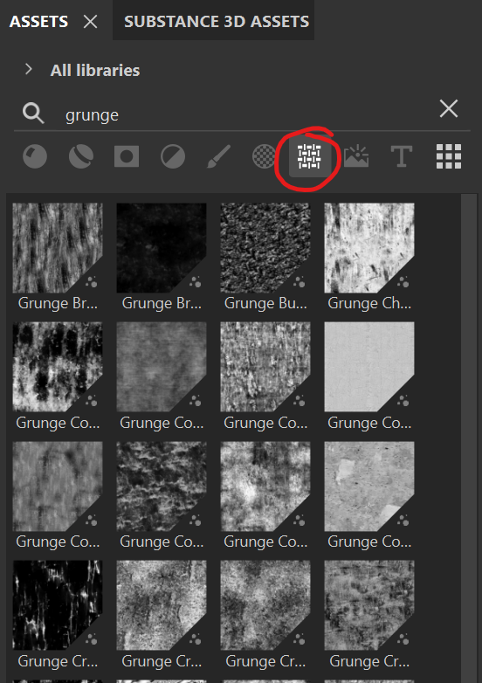Select the Grunge Bu... texture thumbnail
The height and width of the screenshot is (683, 482).
pyautogui.click(x=265, y=248)
